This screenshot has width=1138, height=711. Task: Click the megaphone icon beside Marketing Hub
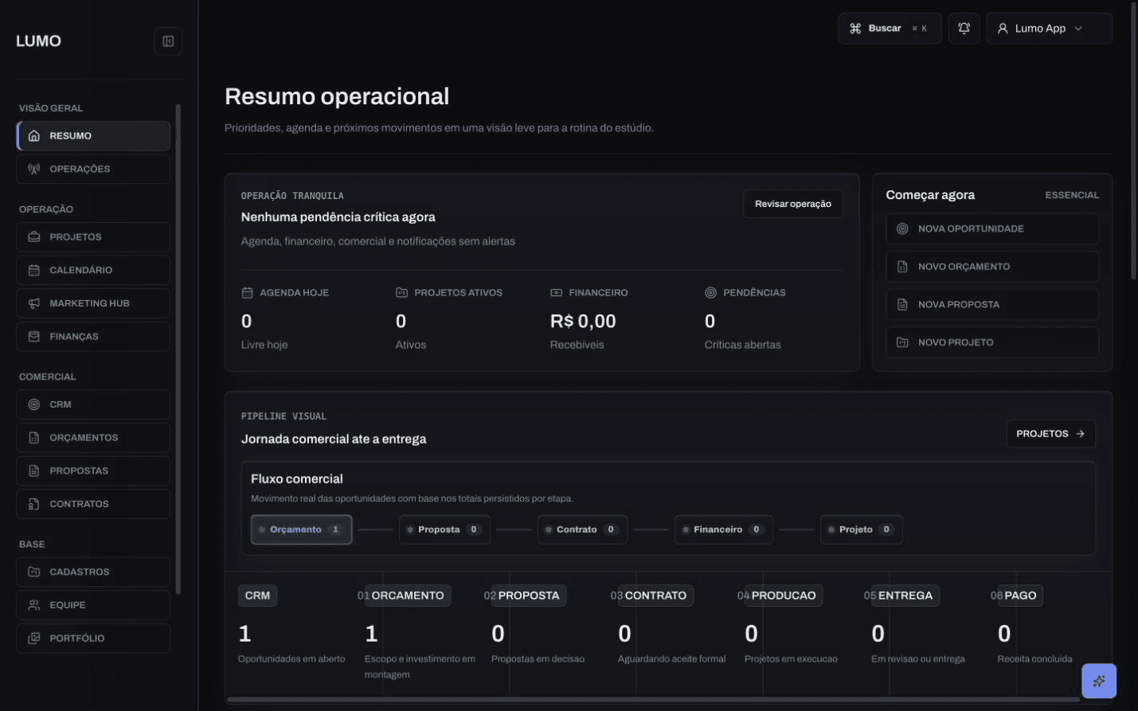click(34, 304)
